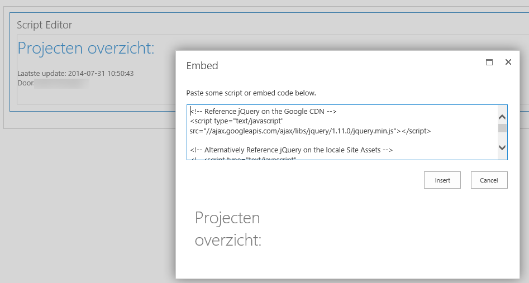
Task: Click the blue 'Projecten overzicht:' heading
Action: click(85, 48)
